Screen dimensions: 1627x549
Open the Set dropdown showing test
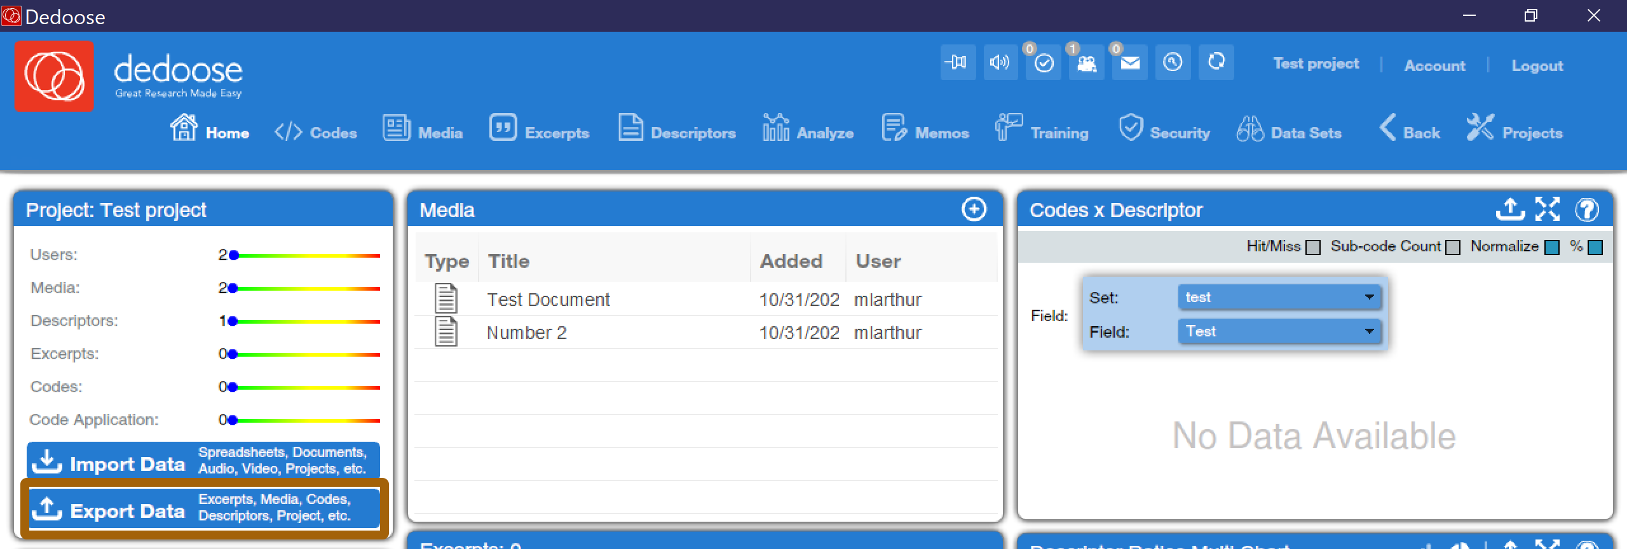[1280, 297]
